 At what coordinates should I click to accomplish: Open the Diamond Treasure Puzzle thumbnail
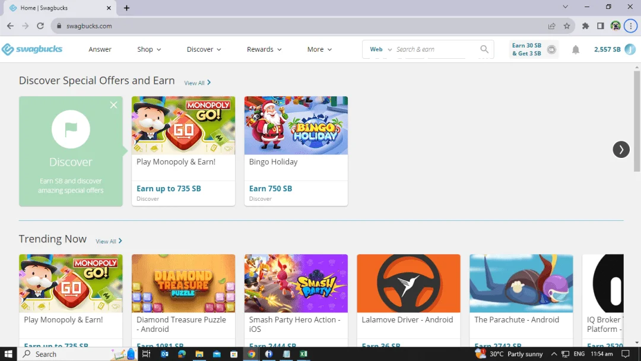click(183, 283)
